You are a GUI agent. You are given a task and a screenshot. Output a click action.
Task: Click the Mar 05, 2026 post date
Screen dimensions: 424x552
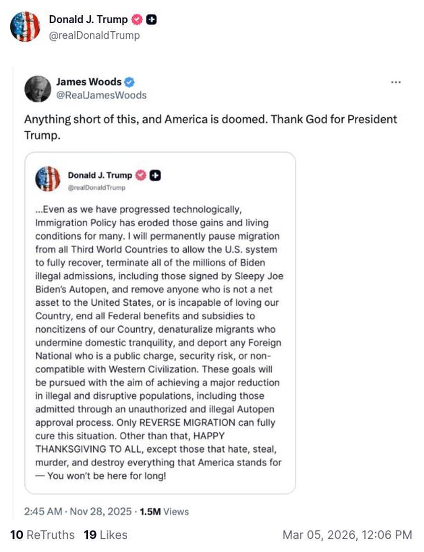pos(347,535)
